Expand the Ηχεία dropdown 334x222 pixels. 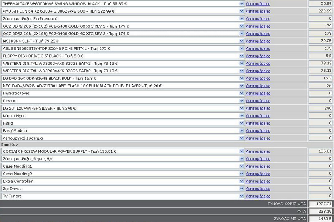click(122, 123)
